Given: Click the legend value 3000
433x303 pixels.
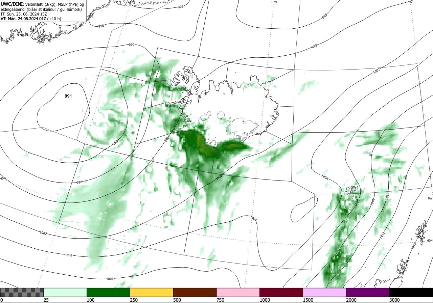Looking at the screenshot, I should tap(395, 300).
